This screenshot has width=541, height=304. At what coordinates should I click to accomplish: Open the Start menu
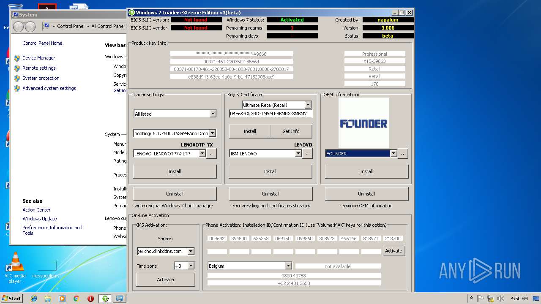pos(12,299)
